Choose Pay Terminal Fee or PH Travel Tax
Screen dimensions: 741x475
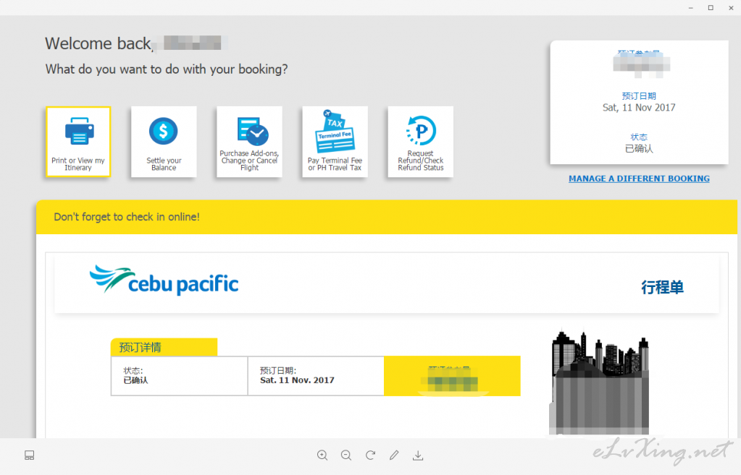tap(335, 142)
